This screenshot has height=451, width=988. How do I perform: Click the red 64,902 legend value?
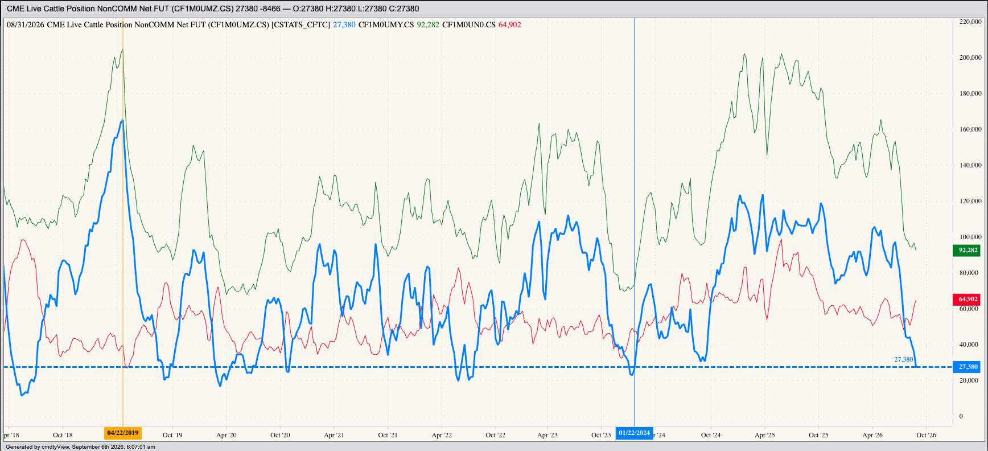[510, 24]
